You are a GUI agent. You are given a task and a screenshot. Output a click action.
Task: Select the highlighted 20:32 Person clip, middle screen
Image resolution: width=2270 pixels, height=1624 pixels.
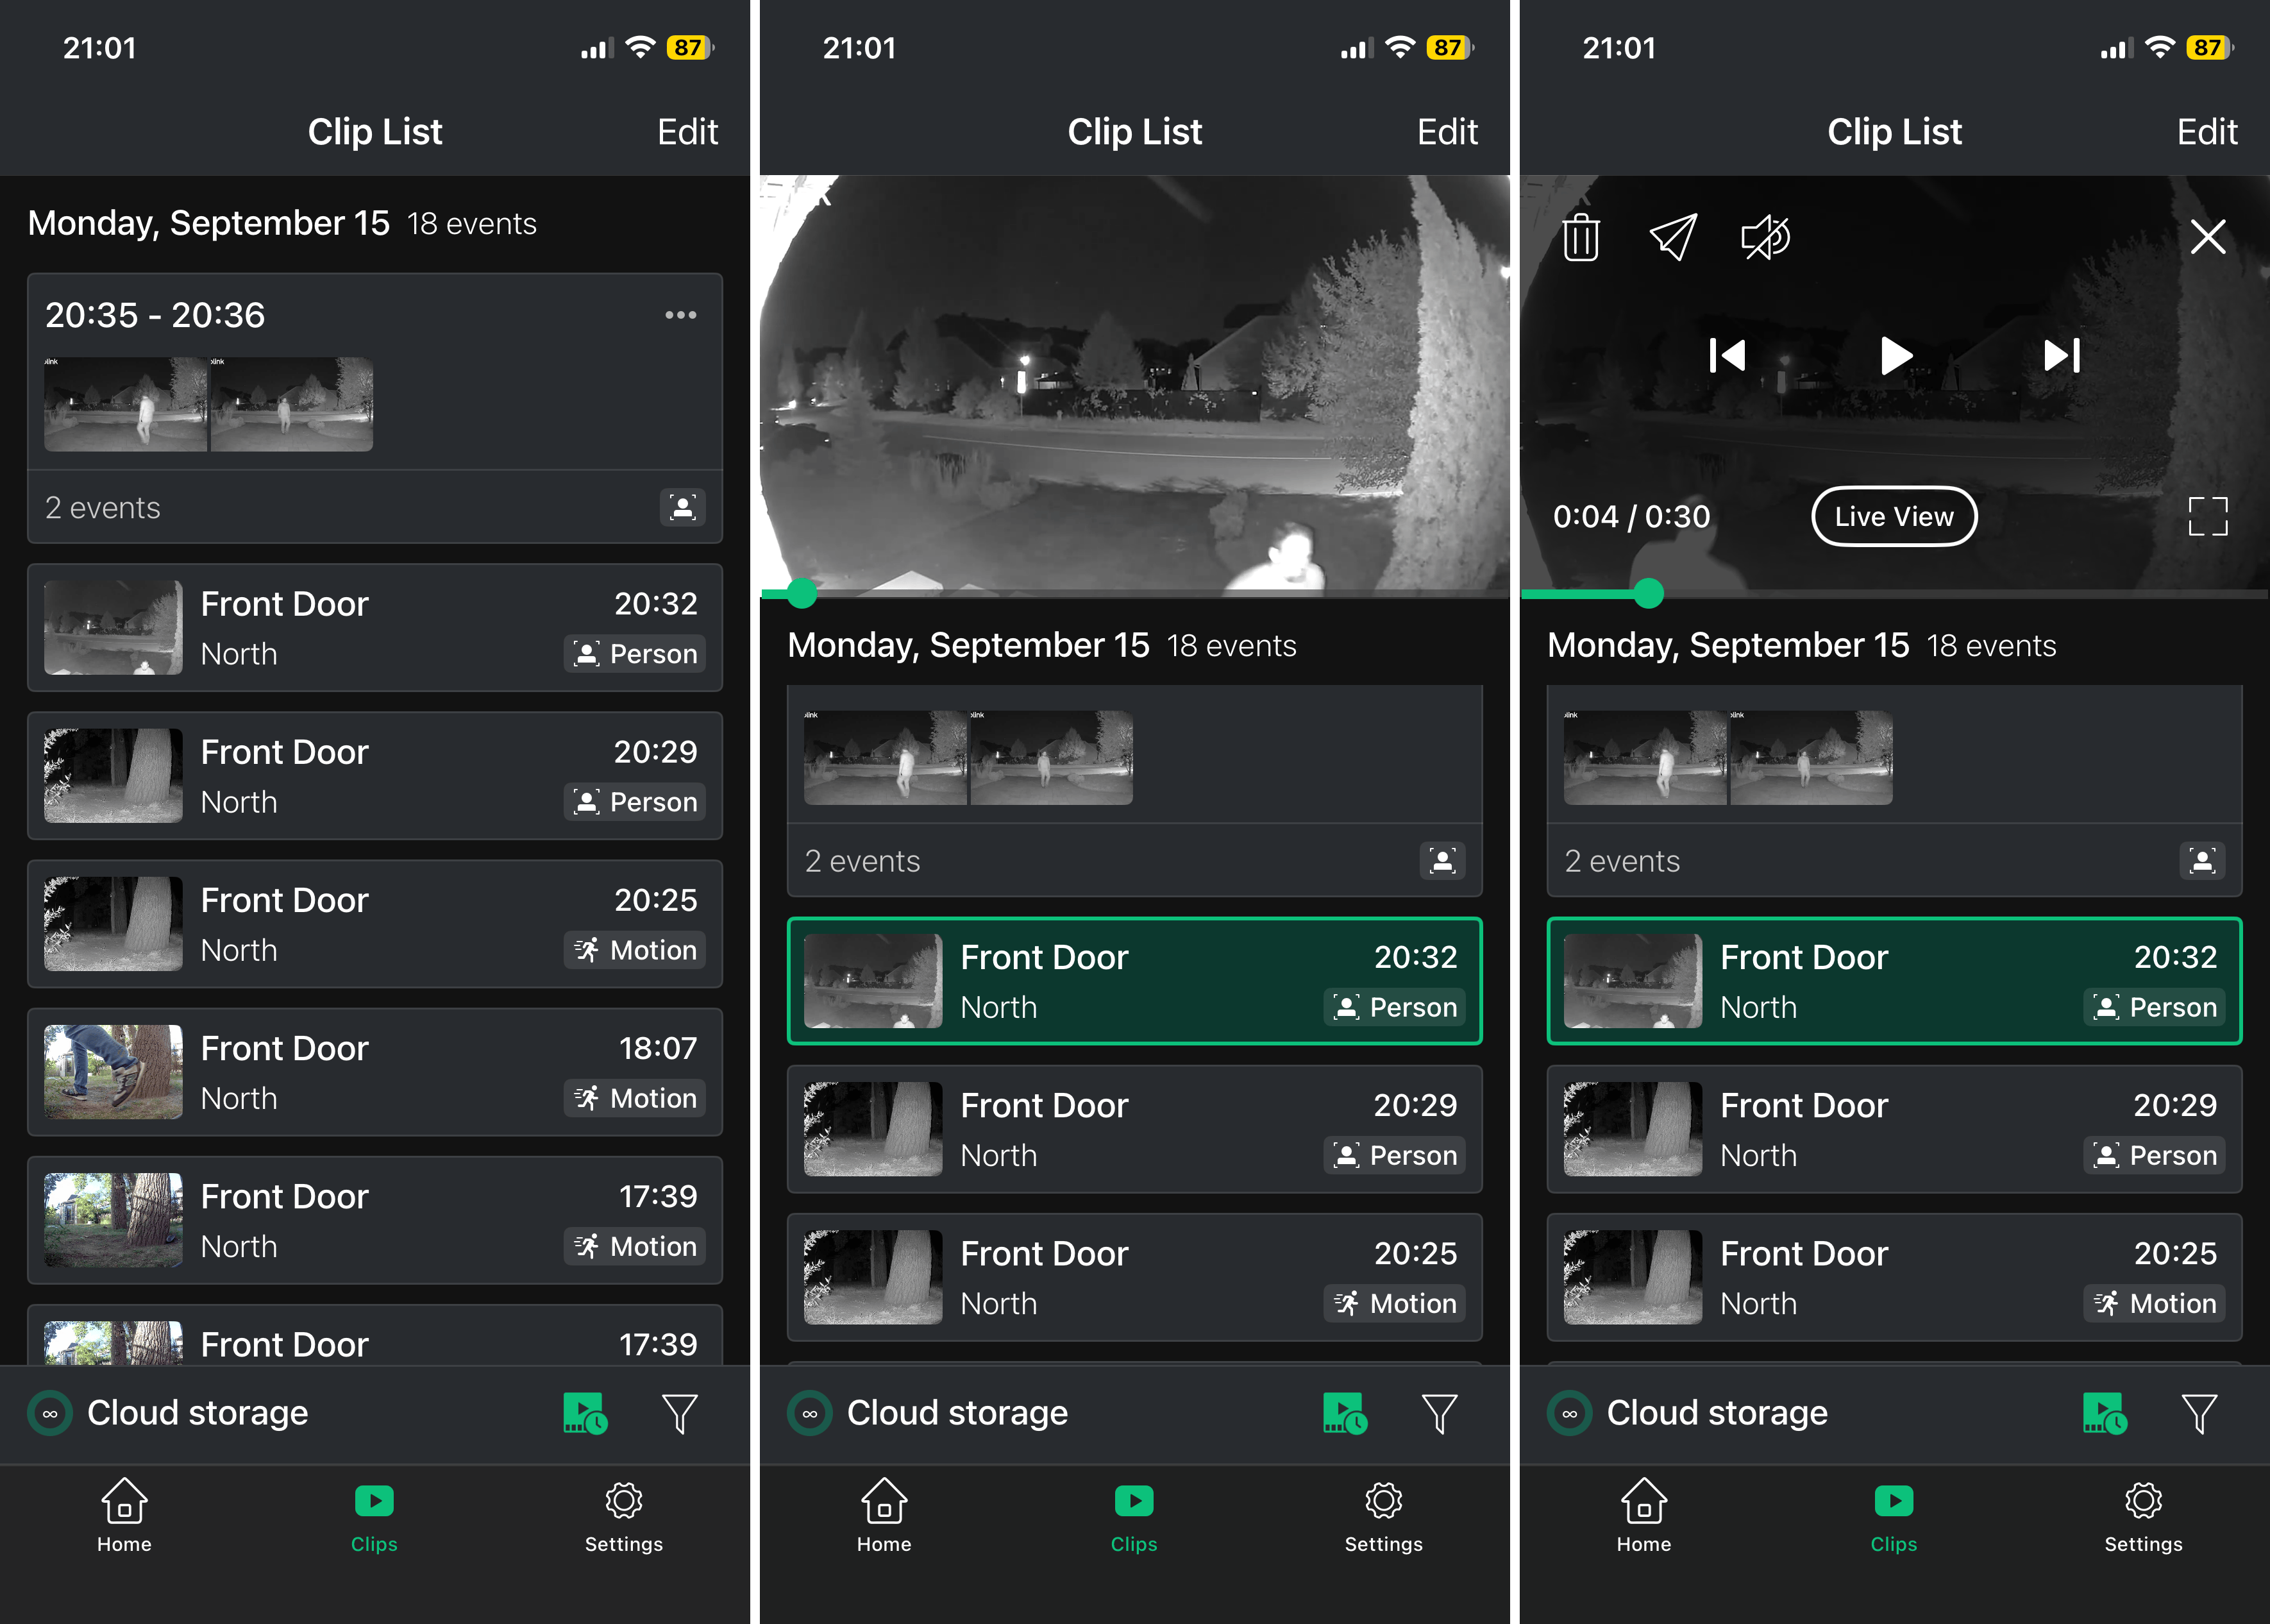pyautogui.click(x=1134, y=981)
